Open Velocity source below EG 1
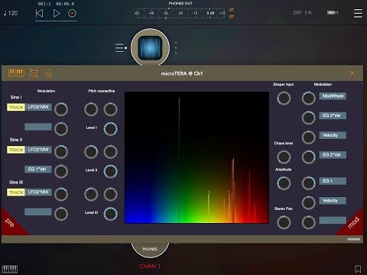367x275 pixels. (333, 201)
